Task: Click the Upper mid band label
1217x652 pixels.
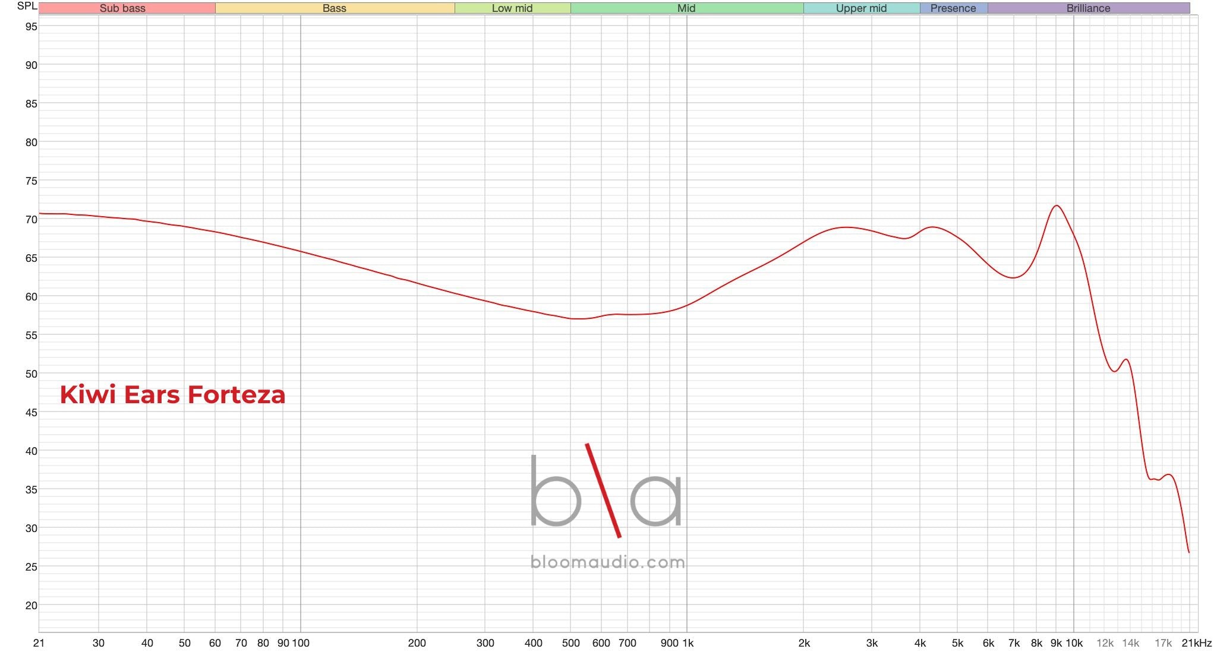Action: click(x=861, y=8)
